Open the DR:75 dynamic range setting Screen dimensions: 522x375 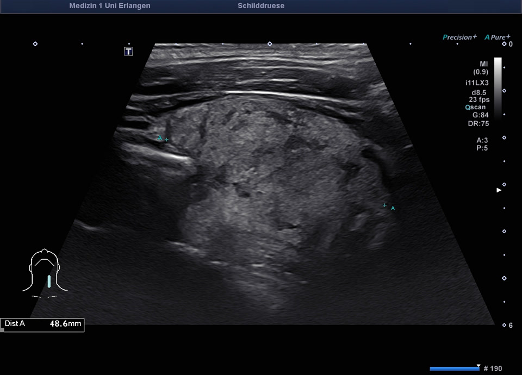tap(478, 123)
